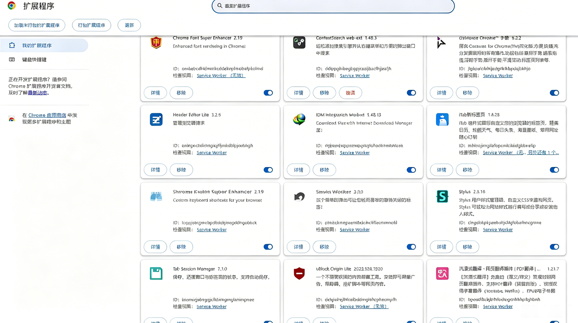Disable the Chrome Font Super Enhancer toggle
578x323 pixels.
pos(268,93)
